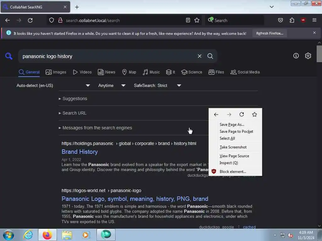
Task: Click the page vertical scrollbar thumb
Action: click(x=319, y=54)
